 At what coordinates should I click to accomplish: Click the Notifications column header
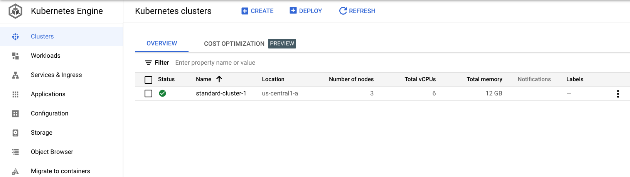[534, 79]
